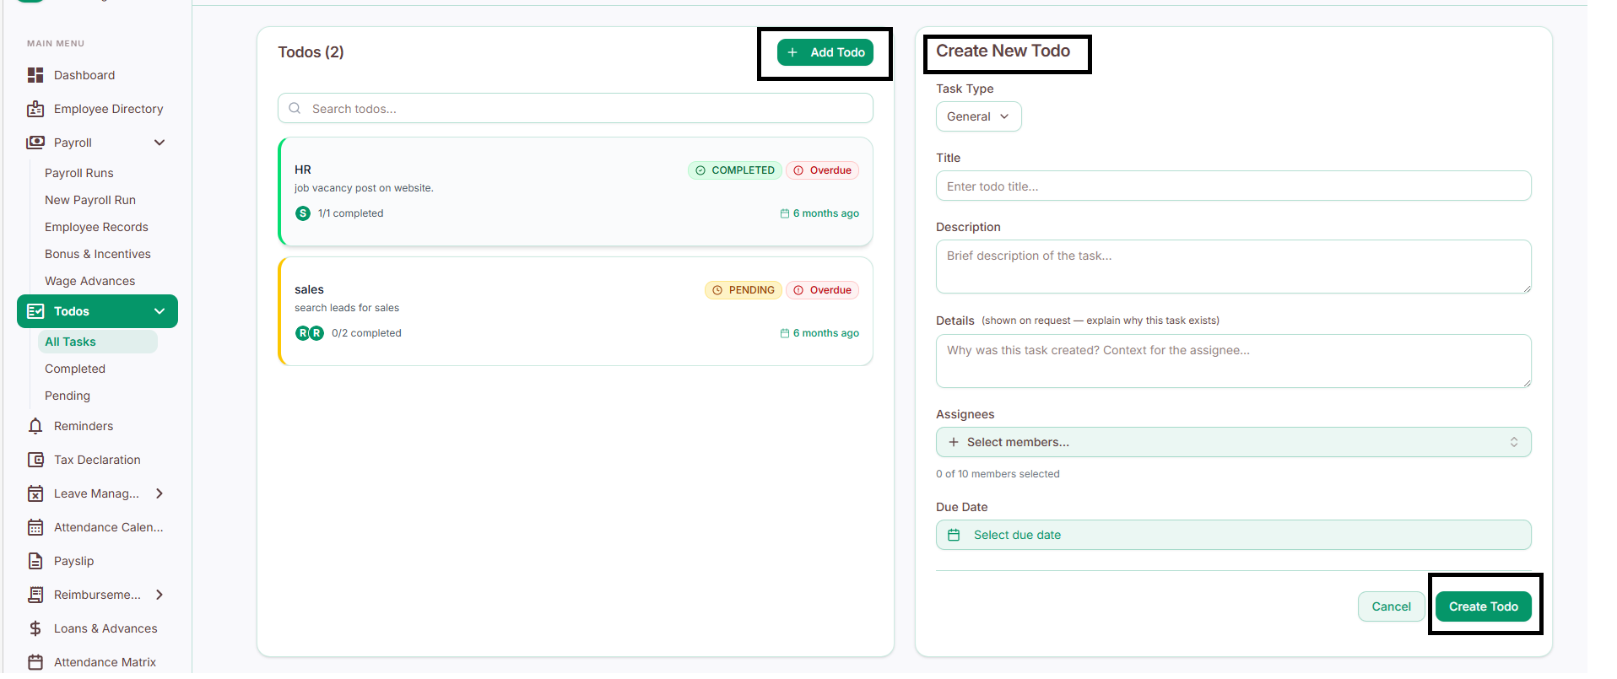Click the Description text area
1617x679 pixels.
(1233, 267)
